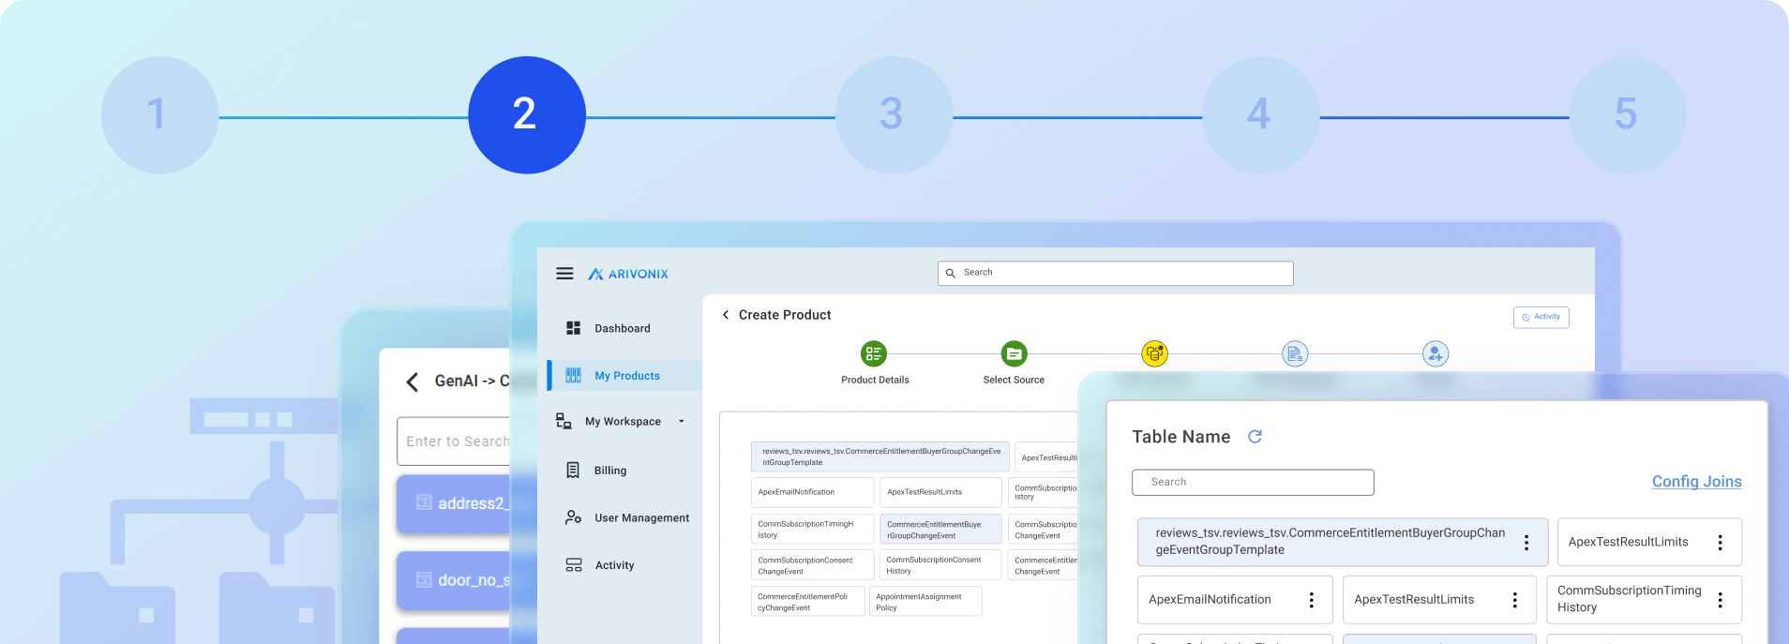Image resolution: width=1789 pixels, height=644 pixels.
Task: Select CommSubscriptionTiming History card in Table Name panel
Action: coord(1644,600)
